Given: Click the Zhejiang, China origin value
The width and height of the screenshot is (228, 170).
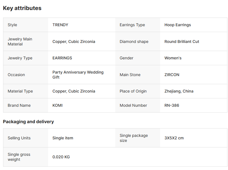Looking at the screenshot, I should coord(179,91).
